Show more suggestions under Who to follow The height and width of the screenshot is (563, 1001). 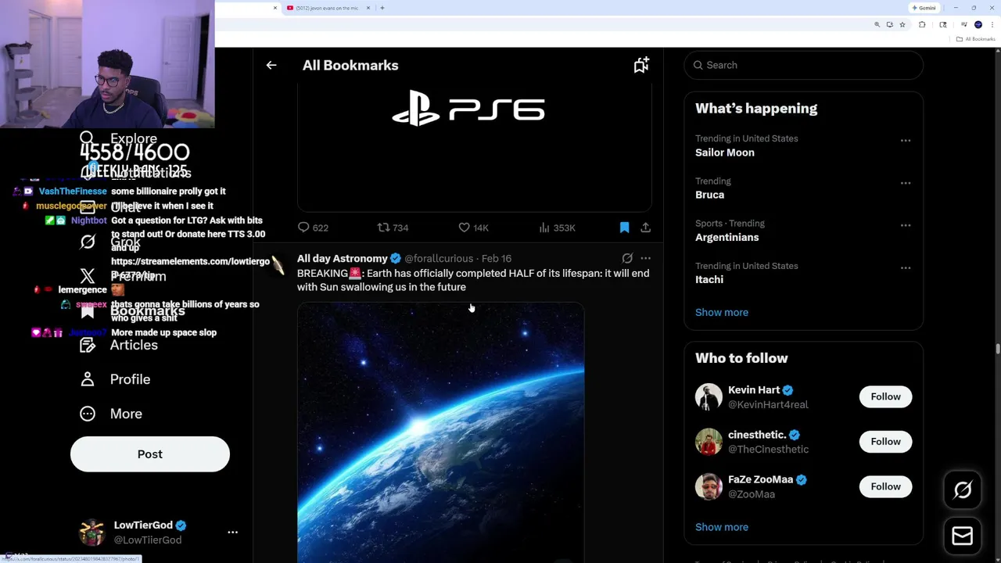(x=722, y=527)
